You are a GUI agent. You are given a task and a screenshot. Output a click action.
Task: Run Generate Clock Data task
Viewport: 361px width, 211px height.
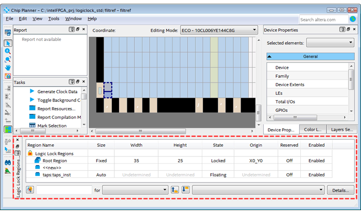tap(57, 91)
